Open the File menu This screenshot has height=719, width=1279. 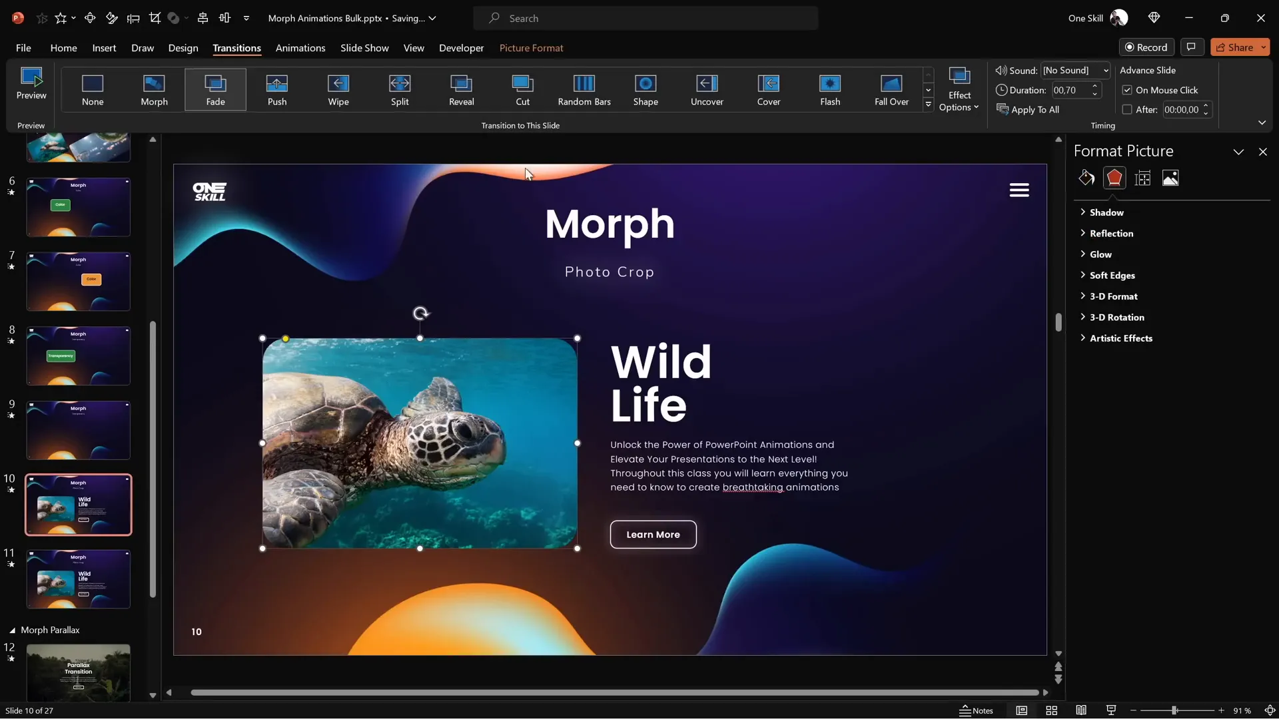point(23,48)
